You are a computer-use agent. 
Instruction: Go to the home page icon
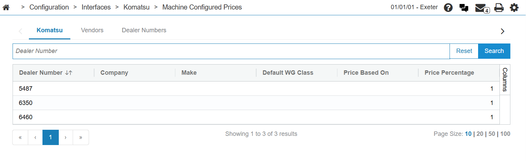coord(6,7)
